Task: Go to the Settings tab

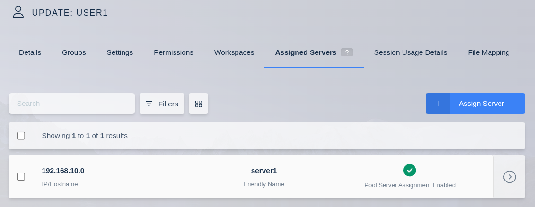Action: 120,52
